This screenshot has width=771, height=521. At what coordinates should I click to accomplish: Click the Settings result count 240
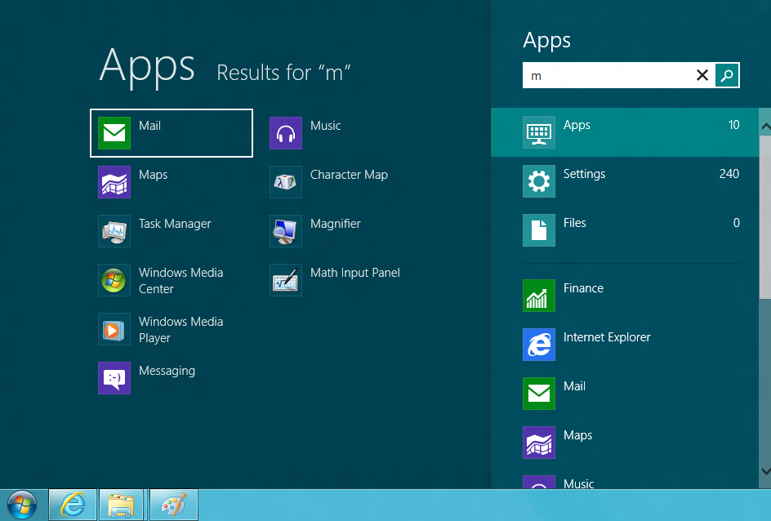(729, 174)
